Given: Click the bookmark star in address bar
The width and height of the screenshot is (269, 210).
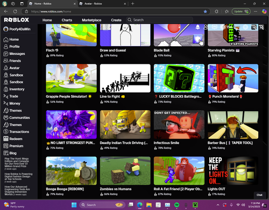Looking at the screenshot, I should click(x=205, y=11).
